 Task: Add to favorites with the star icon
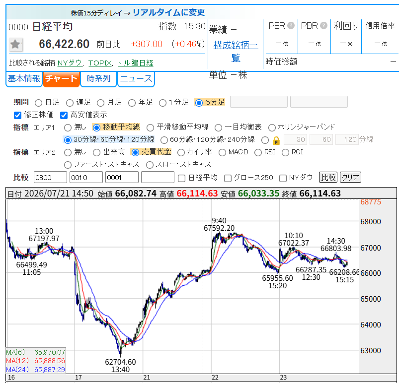(15, 45)
